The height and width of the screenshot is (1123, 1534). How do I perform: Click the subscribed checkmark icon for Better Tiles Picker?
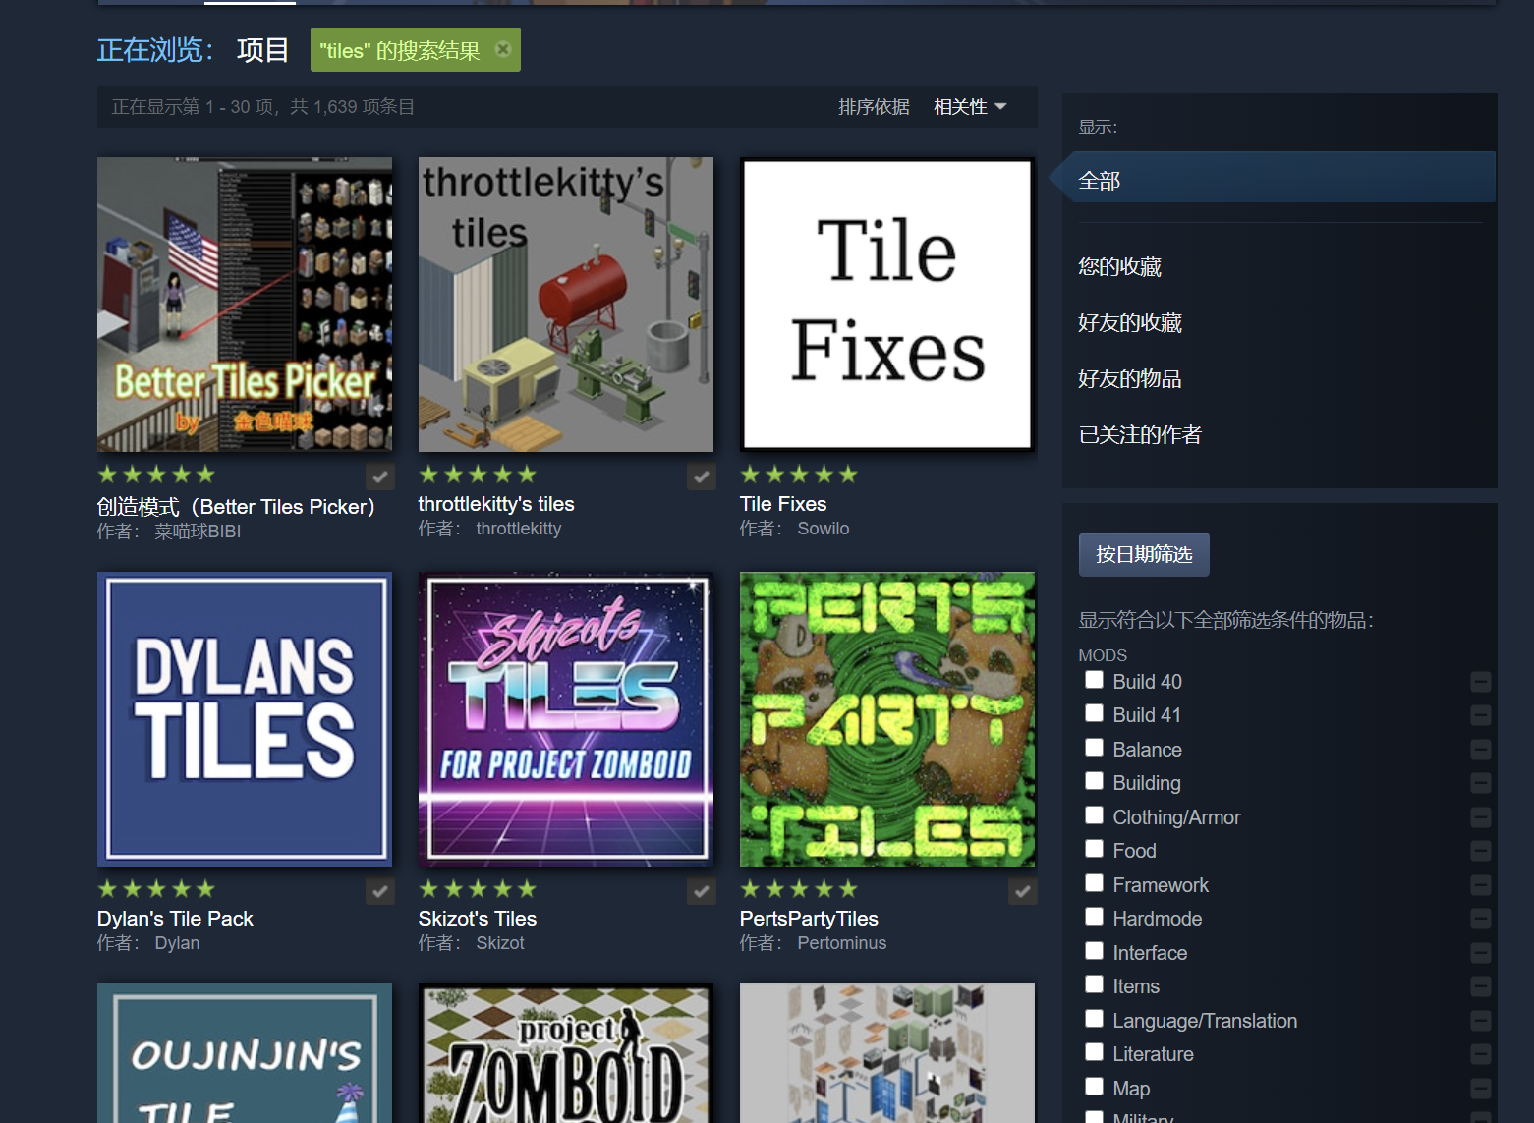click(380, 477)
